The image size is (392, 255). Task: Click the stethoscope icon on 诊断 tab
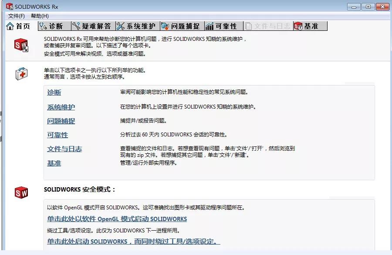click(43, 26)
